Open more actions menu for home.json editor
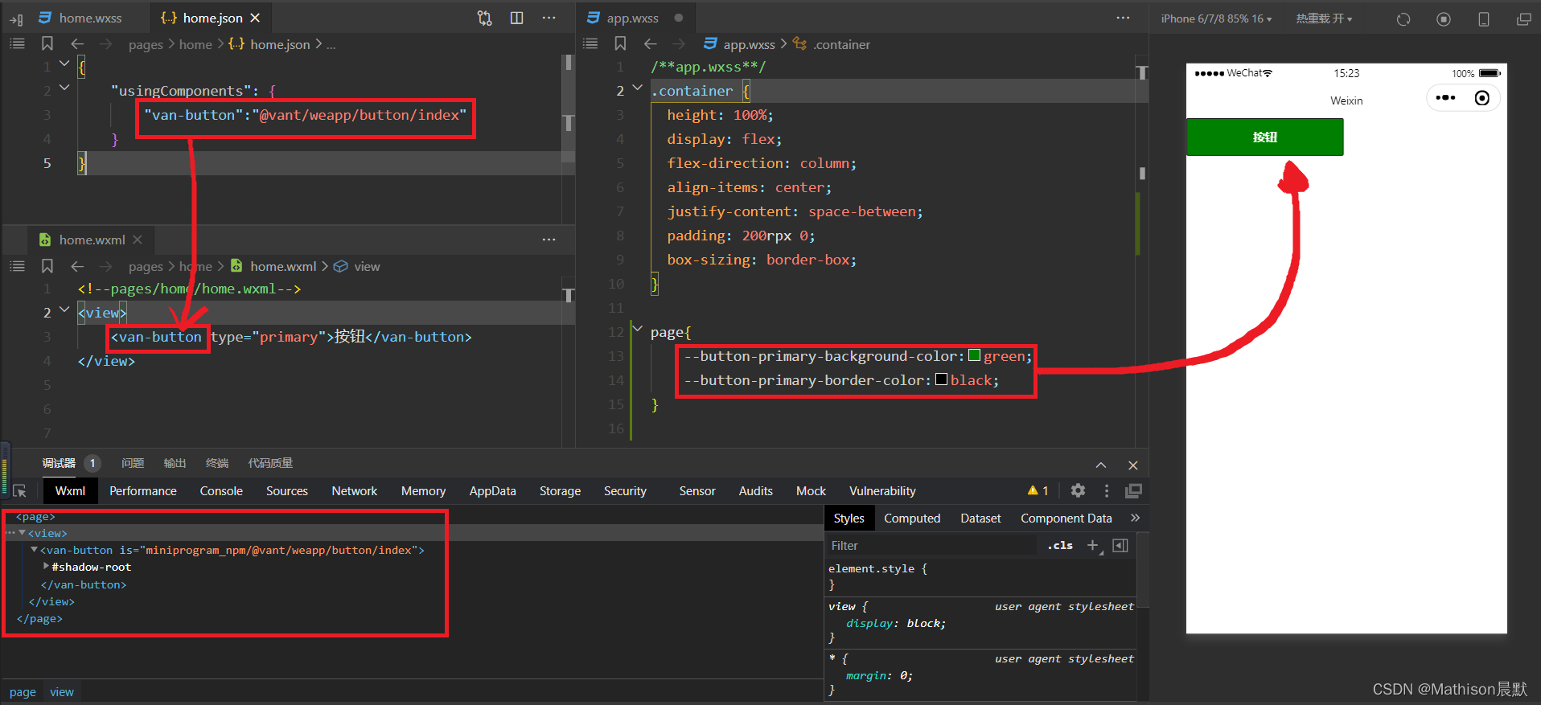The height and width of the screenshot is (705, 1541). (x=549, y=18)
